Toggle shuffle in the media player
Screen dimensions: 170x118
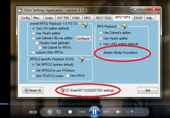tap(50, 112)
